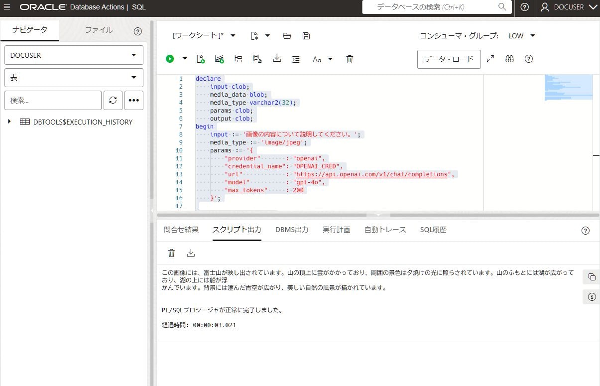
Task: Open the binoculars find icon
Action: pos(509,59)
